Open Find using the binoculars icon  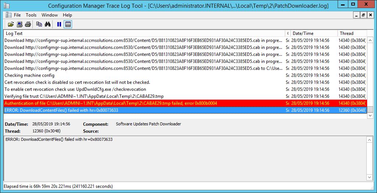pyautogui.click(x=47, y=24)
